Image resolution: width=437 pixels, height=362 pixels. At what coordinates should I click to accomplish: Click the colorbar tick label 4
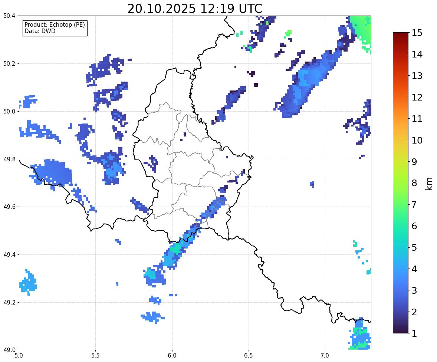[x=414, y=269]
